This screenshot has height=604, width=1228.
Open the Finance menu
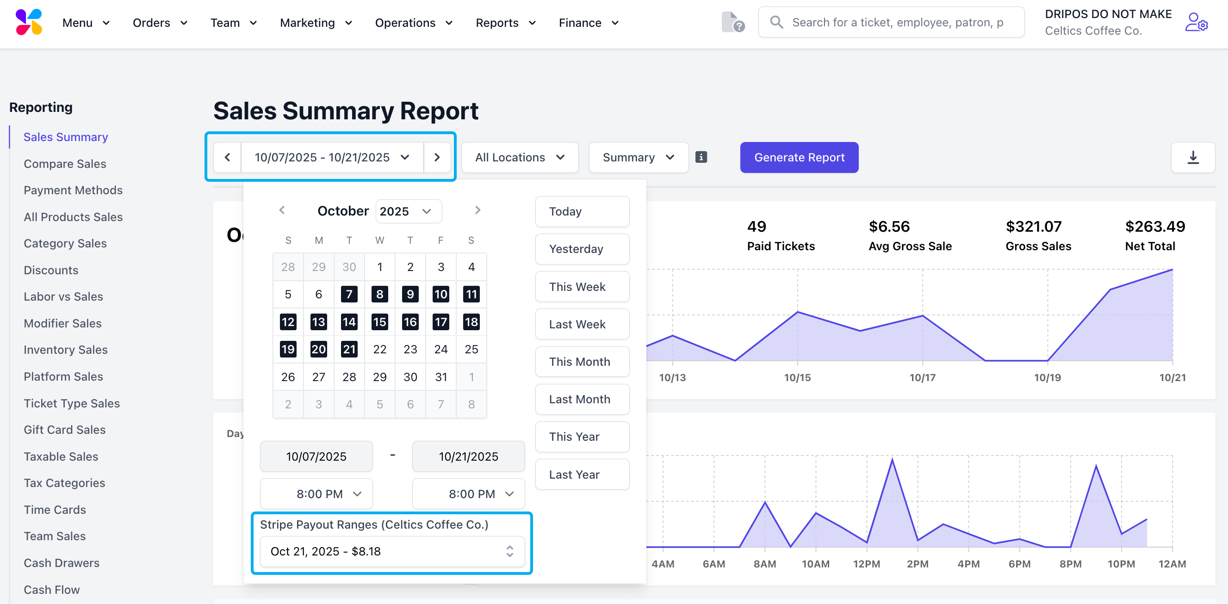click(588, 22)
